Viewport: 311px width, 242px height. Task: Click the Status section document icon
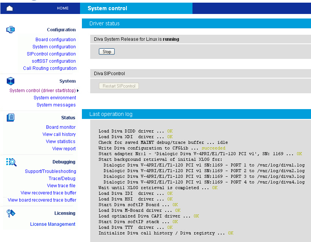[11, 117]
